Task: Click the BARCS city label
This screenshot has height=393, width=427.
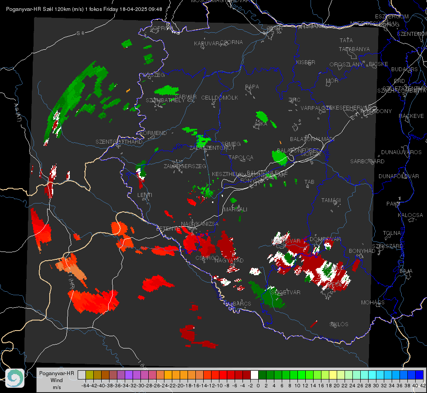Action: point(242,303)
